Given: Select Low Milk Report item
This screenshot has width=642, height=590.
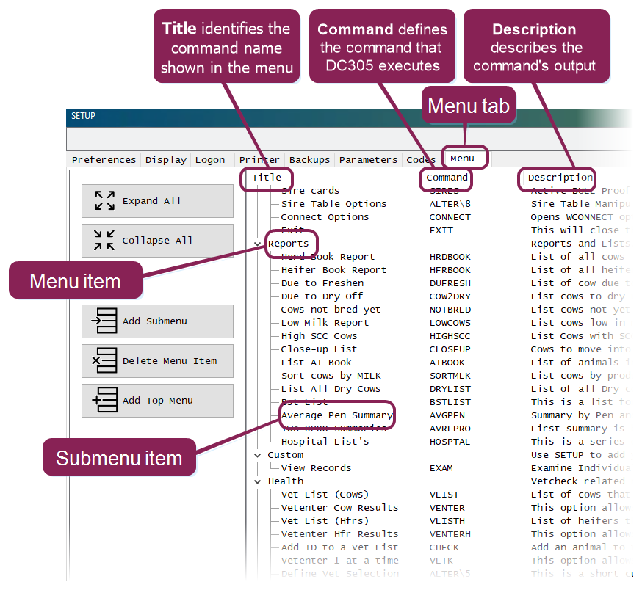Looking at the screenshot, I should click(x=325, y=323).
